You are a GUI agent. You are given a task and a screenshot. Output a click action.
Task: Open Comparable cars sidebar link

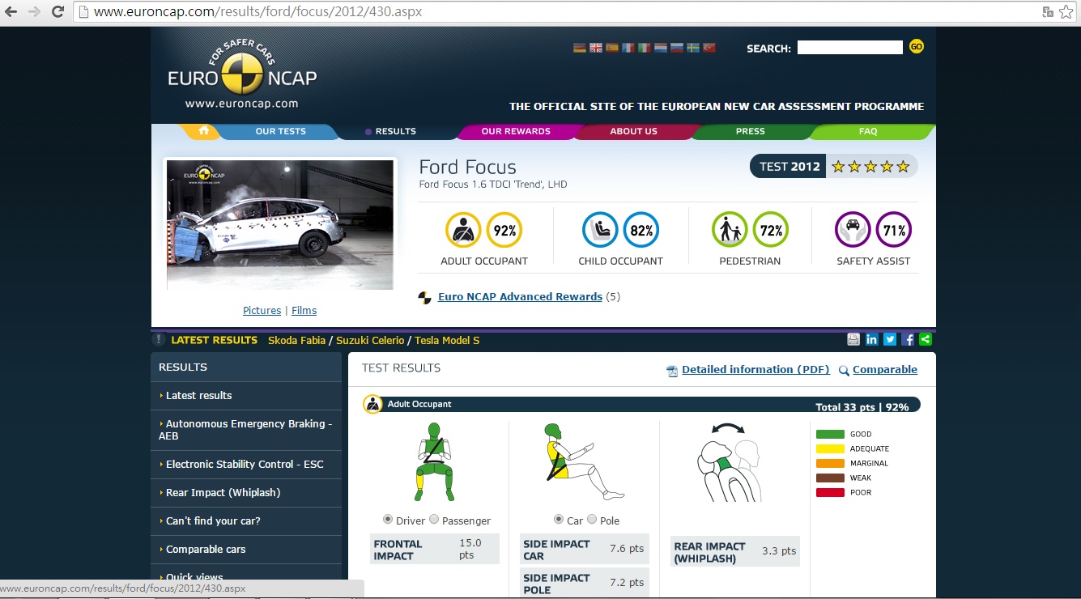tap(206, 550)
